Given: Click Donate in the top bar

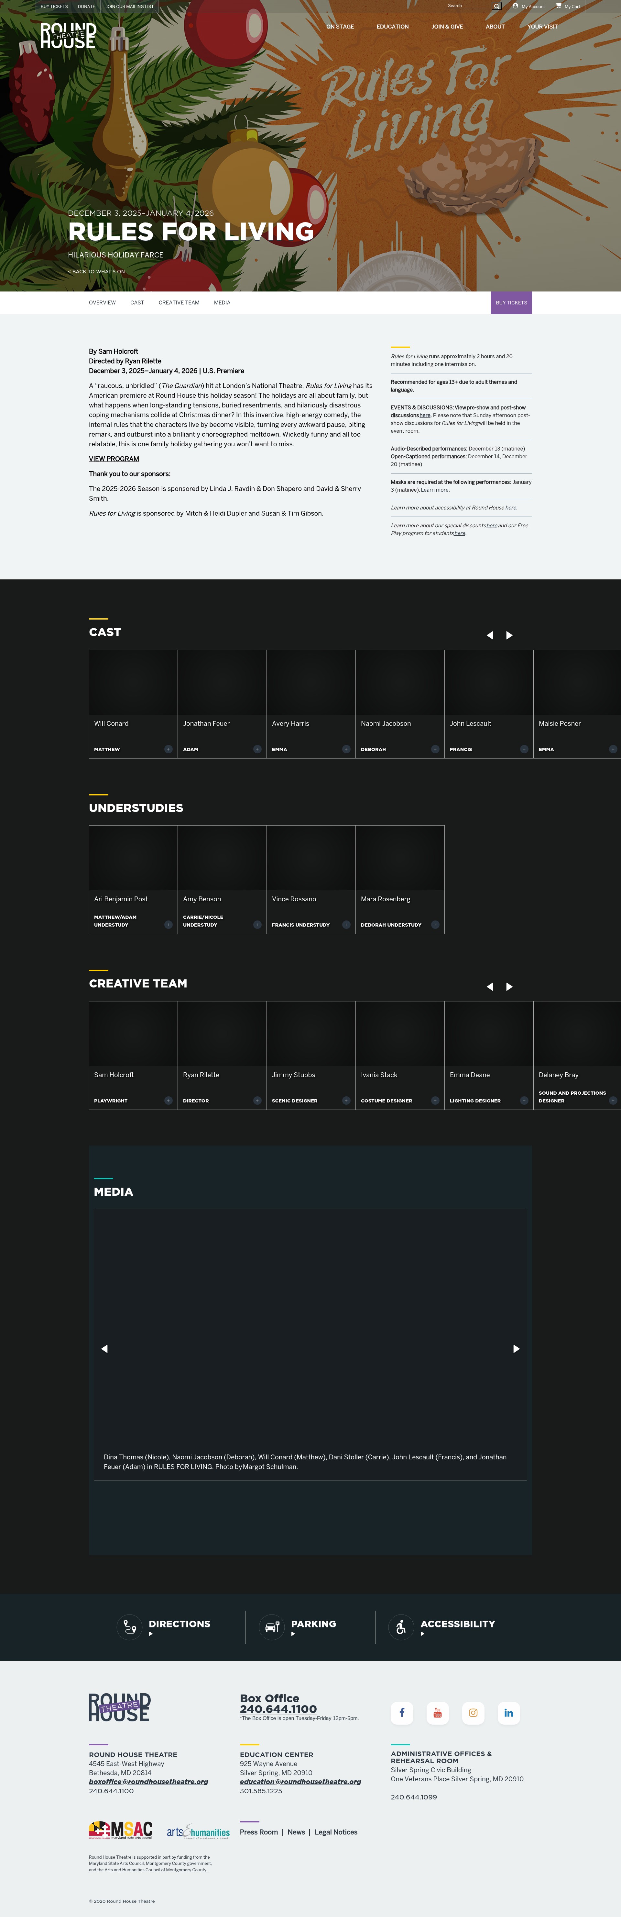Looking at the screenshot, I should (x=87, y=7).
